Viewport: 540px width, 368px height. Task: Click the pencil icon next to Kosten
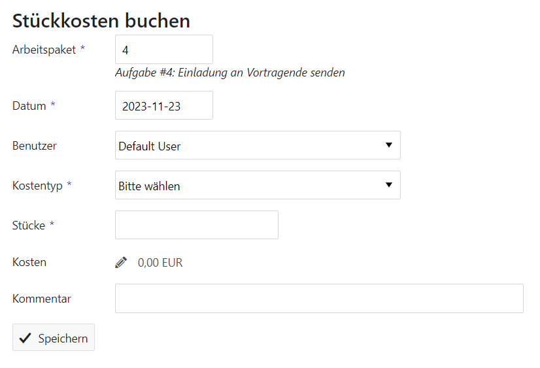pyautogui.click(x=121, y=262)
